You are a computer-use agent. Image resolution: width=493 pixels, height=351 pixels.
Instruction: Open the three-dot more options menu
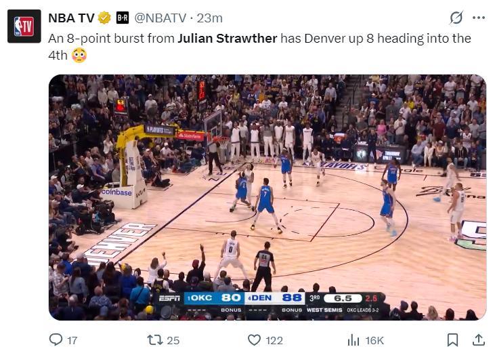[479, 18]
